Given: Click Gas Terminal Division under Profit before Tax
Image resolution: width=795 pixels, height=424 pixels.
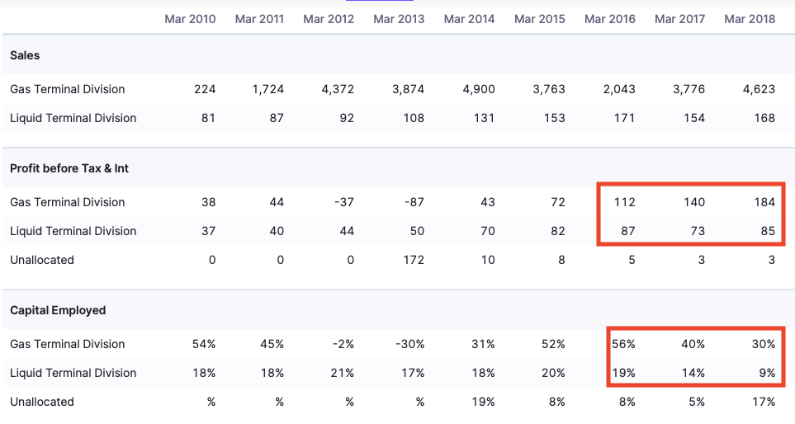Looking at the screenshot, I should pos(68,202).
